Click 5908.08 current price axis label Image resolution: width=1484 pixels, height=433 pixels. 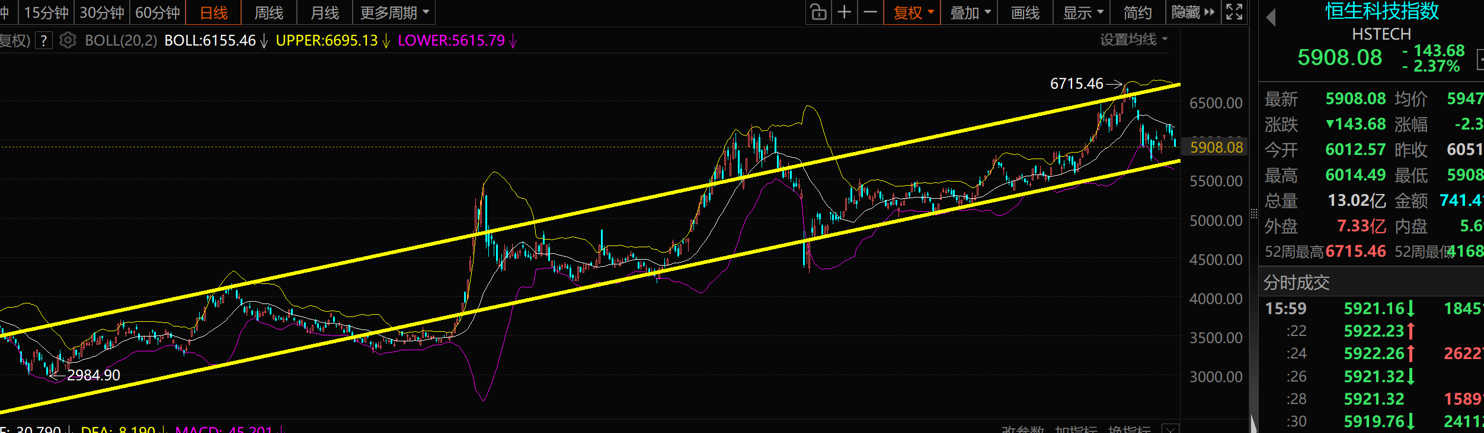click(1216, 147)
